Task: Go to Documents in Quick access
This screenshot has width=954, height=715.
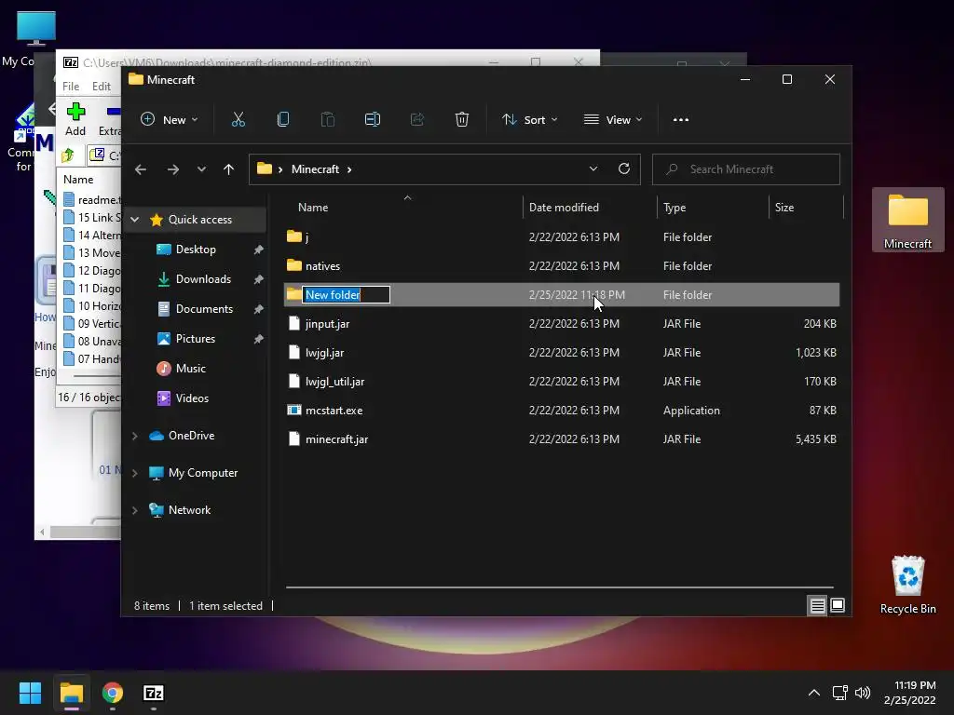Action: click(x=204, y=309)
